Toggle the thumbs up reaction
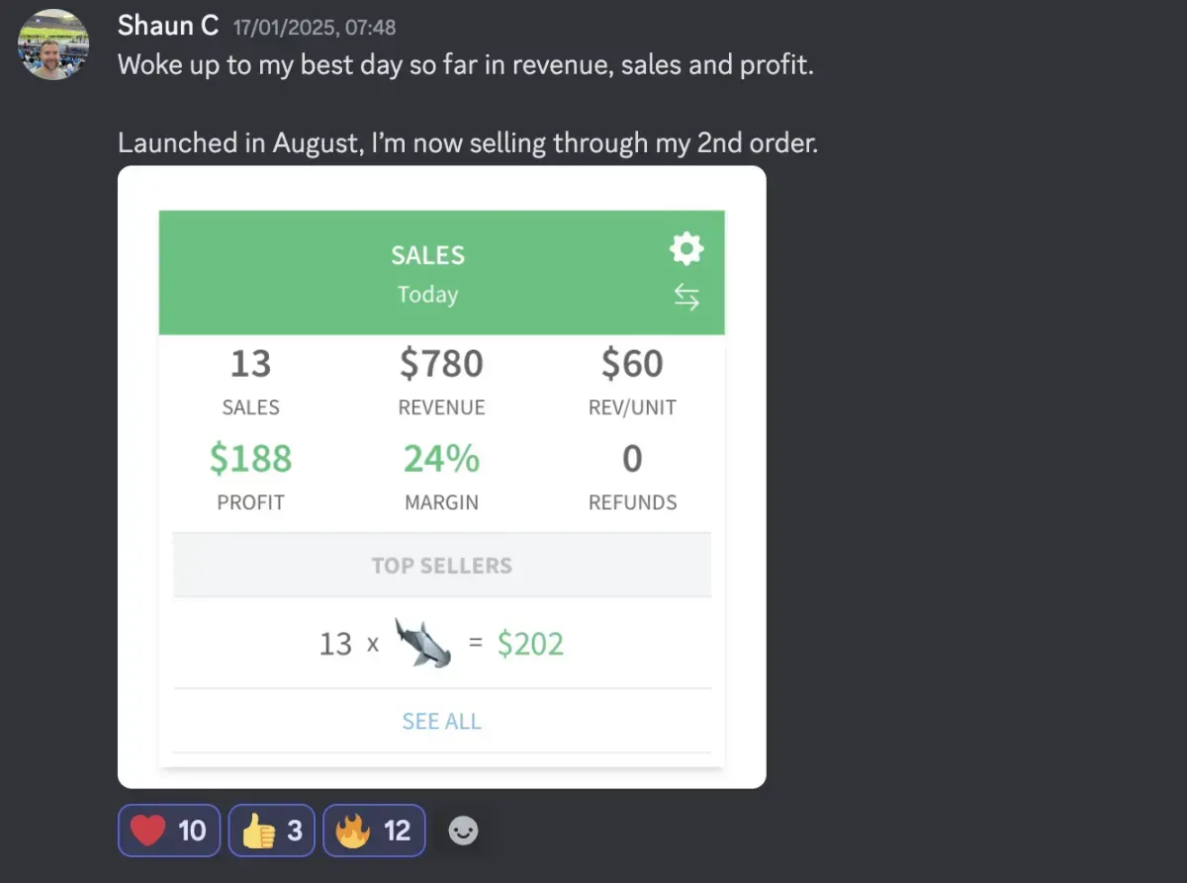 click(271, 831)
